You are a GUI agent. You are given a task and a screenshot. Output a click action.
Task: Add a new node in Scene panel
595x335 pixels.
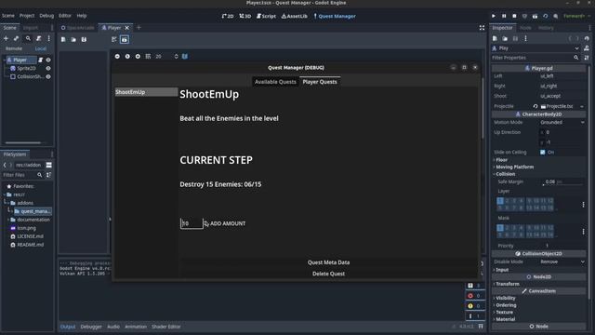point(6,38)
